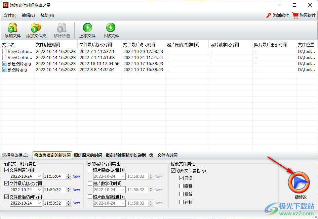Screen dimensions: 318x219
Task: Click the 文件最后修改时间 time field 11:50:32
Action: (x=55, y=189)
